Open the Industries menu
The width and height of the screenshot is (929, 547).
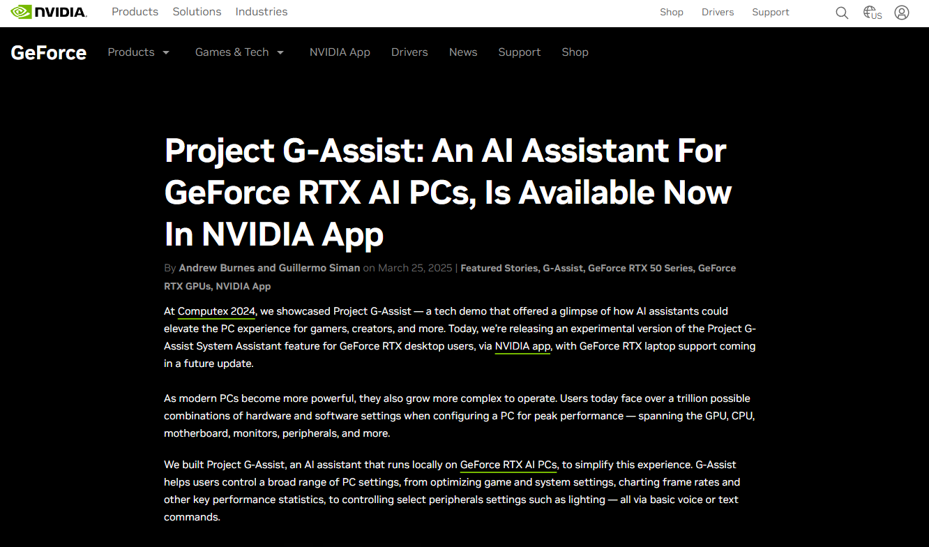tap(262, 12)
